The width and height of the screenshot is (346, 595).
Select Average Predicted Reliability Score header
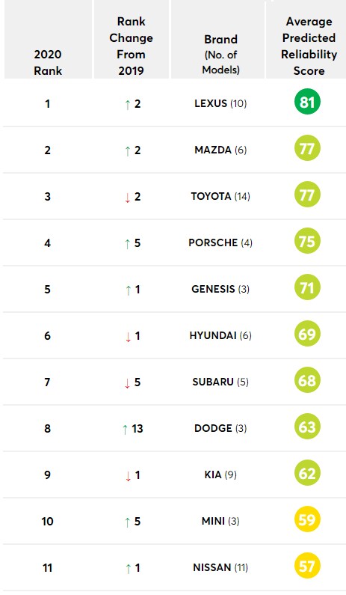point(309,46)
